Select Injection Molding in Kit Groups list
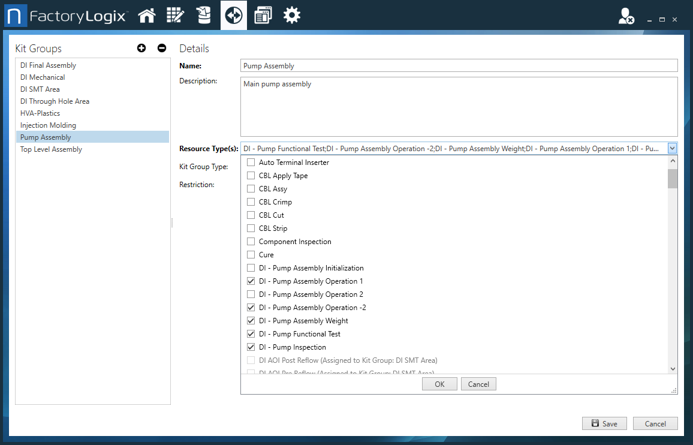The height and width of the screenshot is (445, 693). coord(48,125)
